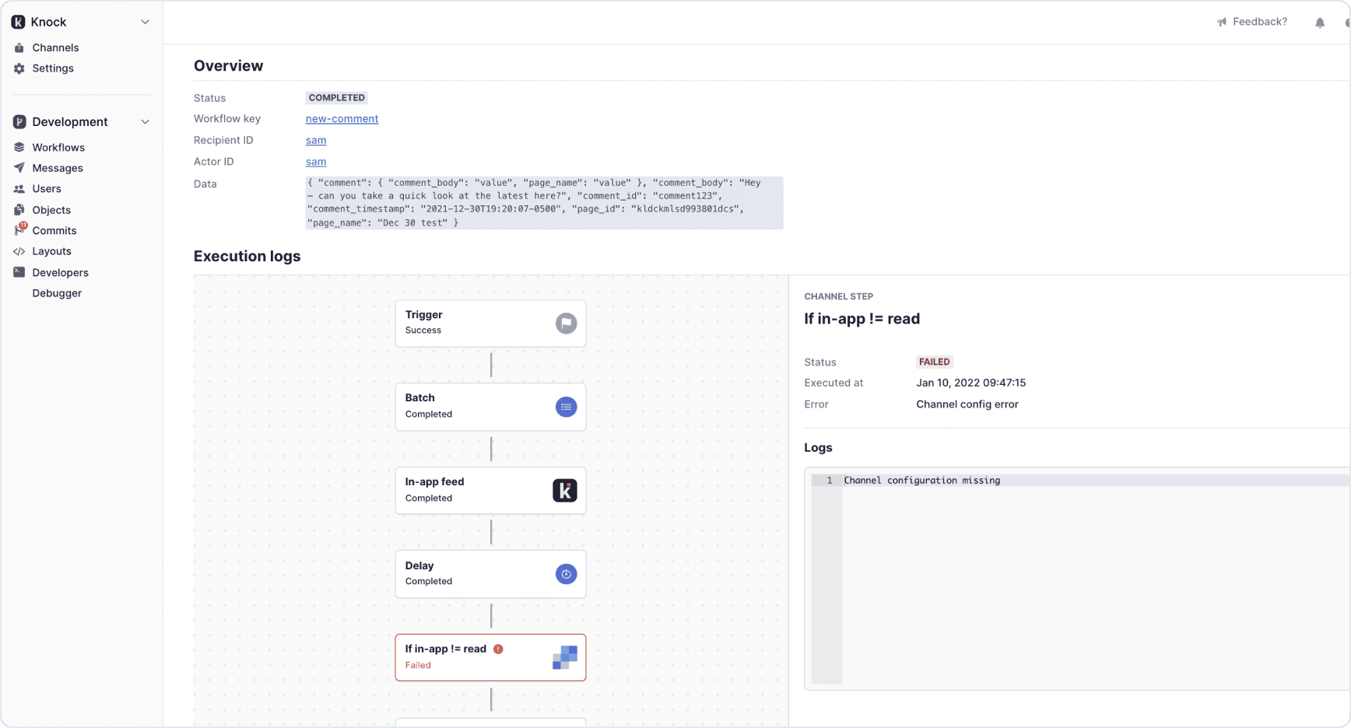
Task: Open the new-comment workflow link
Action: pyautogui.click(x=342, y=119)
